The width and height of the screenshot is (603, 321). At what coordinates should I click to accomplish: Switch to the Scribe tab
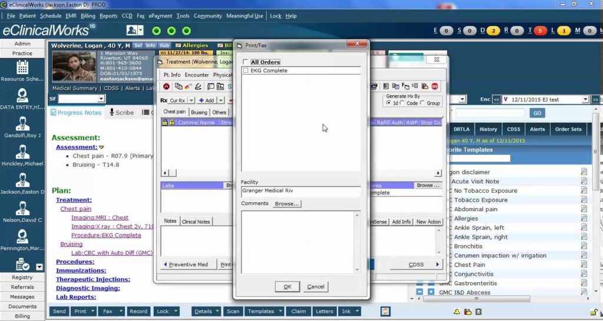click(x=121, y=112)
